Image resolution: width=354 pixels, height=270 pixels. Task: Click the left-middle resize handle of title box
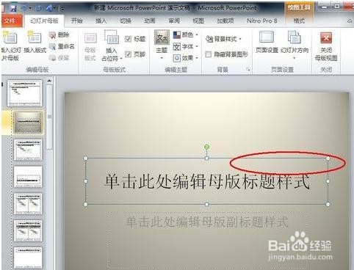(86, 181)
